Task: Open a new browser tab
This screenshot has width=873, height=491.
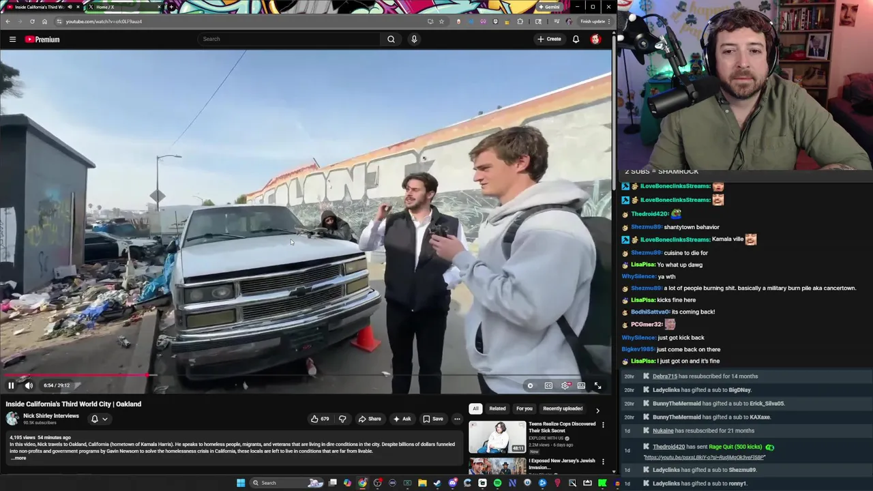Action: point(171,7)
